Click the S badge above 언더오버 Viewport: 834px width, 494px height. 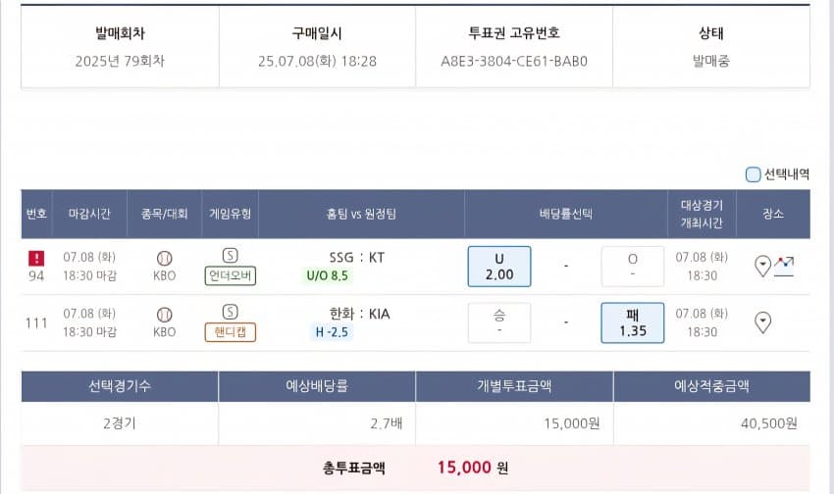click(x=230, y=256)
